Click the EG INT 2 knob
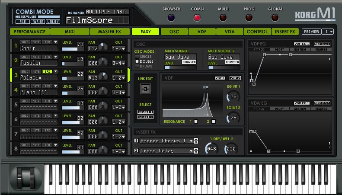 click(233, 118)
